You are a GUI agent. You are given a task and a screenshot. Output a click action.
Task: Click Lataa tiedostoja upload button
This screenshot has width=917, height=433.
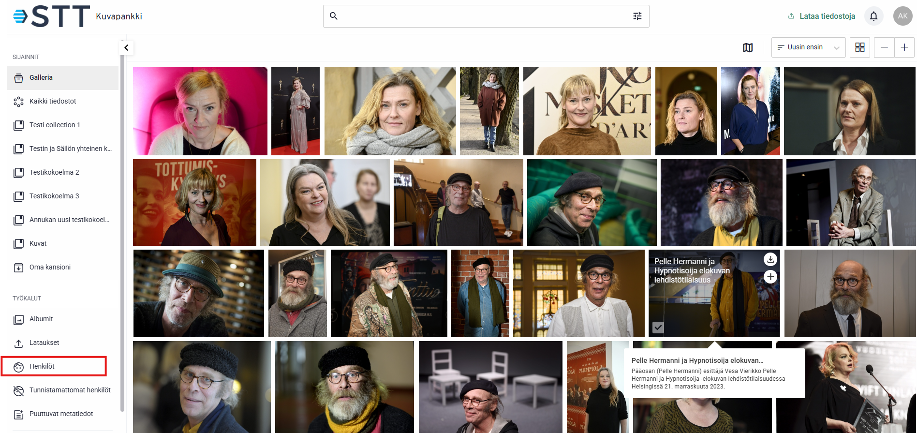click(x=821, y=16)
